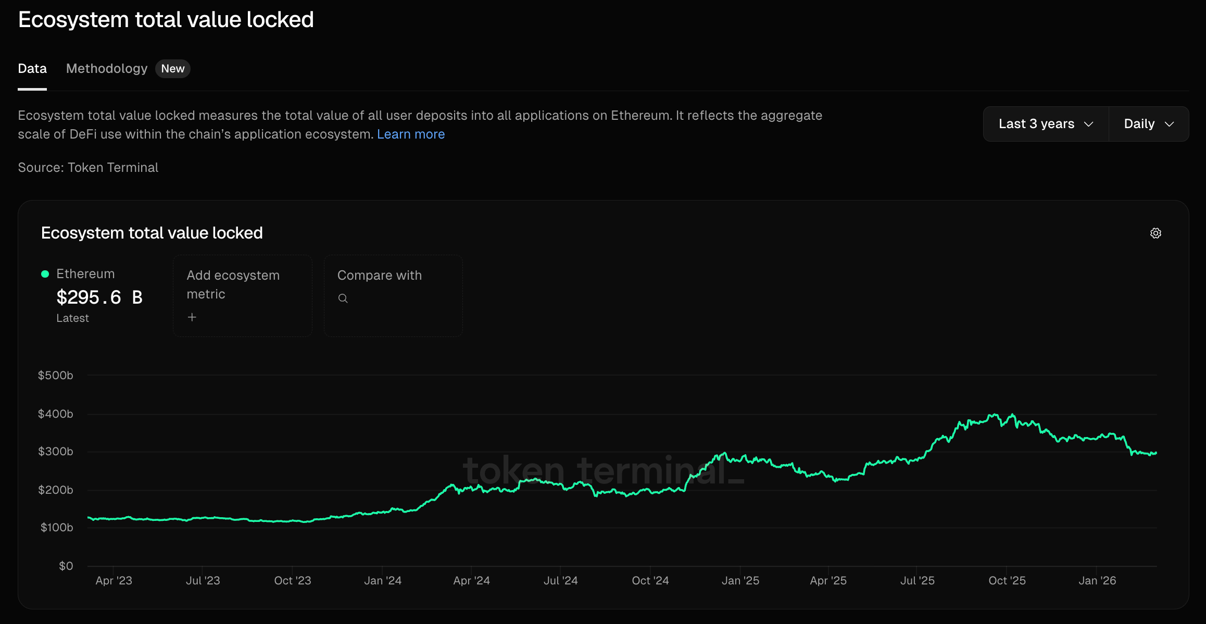
Task: Click the green Ethereum legend dot
Action: [45, 274]
